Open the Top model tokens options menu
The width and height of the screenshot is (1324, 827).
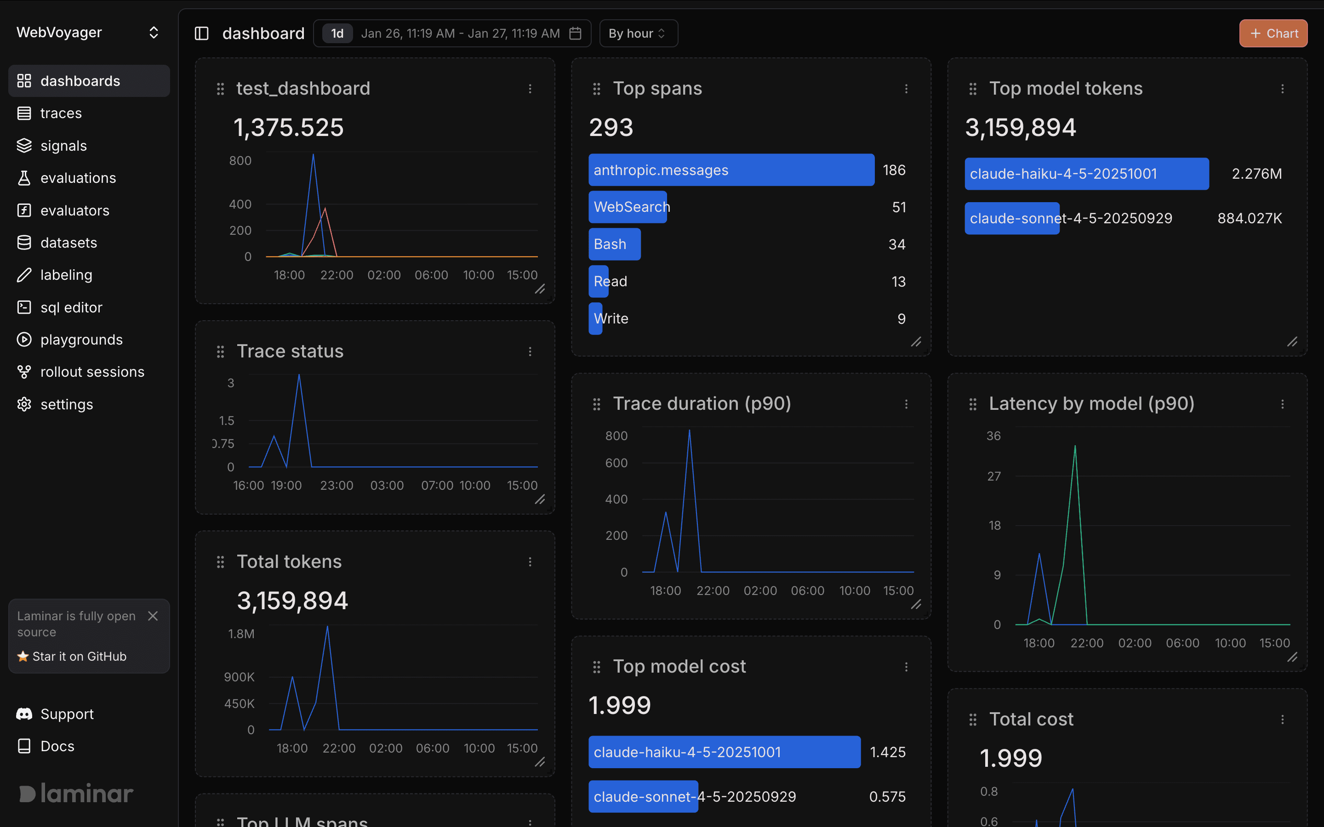point(1282,89)
